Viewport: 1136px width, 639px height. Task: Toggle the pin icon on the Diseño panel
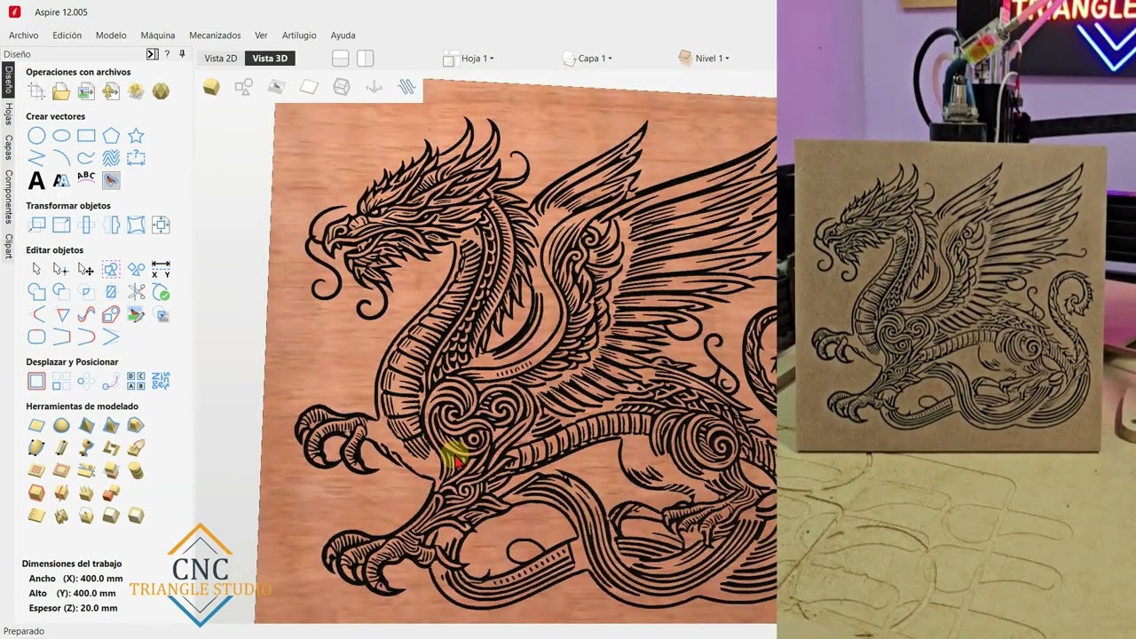182,54
